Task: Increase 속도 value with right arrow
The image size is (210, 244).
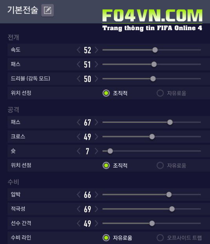Action: [x=97, y=50]
